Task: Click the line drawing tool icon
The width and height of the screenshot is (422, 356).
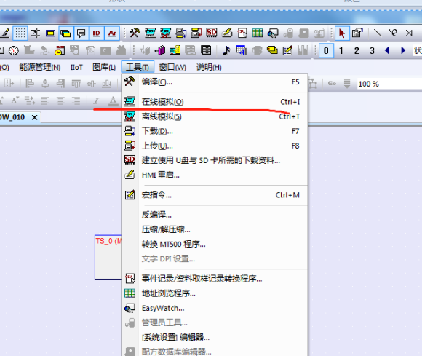Action: click(x=378, y=33)
